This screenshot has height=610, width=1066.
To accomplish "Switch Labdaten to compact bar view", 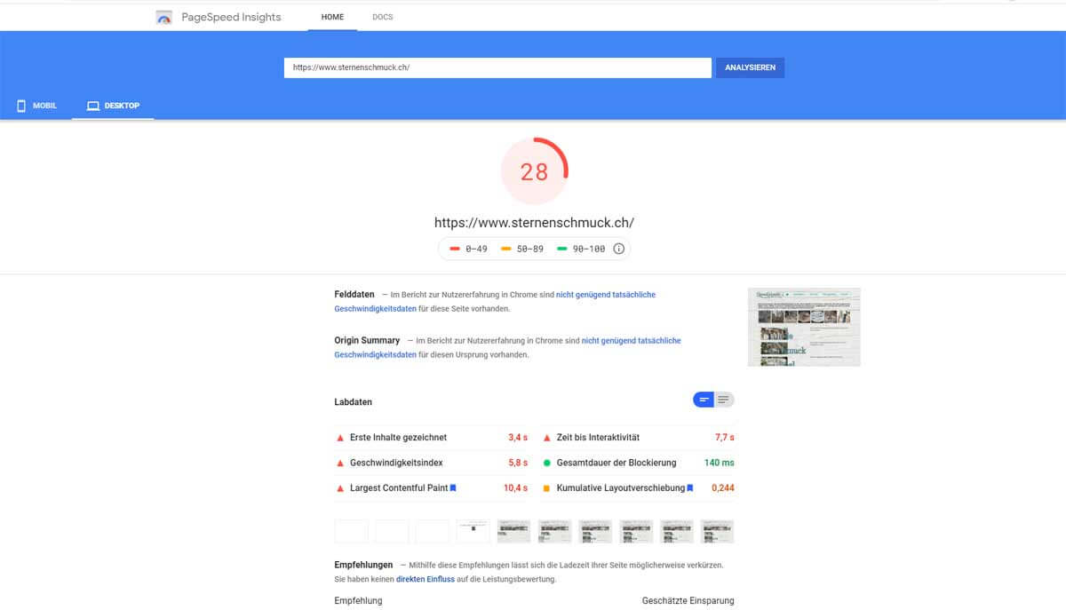I will [x=704, y=400].
